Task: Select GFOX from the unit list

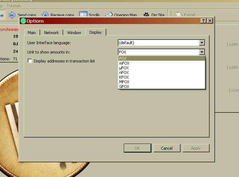Action: (161, 87)
